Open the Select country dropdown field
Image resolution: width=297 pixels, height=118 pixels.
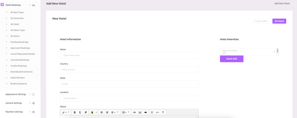pyautogui.click(x=129, y=70)
